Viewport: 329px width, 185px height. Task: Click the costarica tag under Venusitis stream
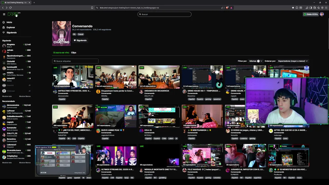[x=243, y=138]
